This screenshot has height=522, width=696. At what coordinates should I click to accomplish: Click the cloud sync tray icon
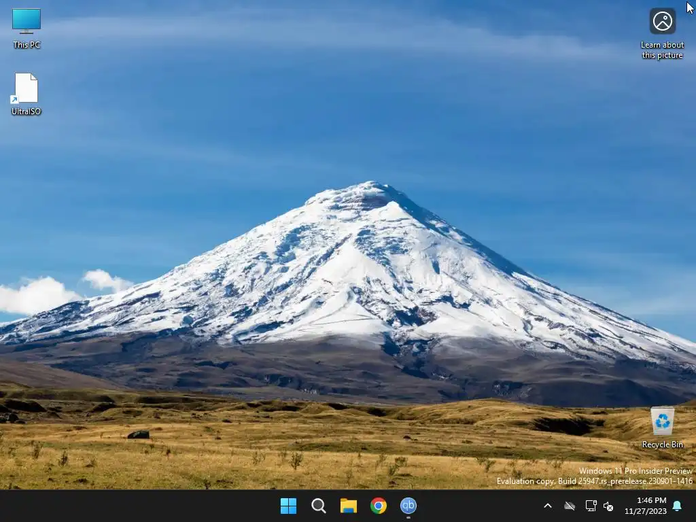click(x=570, y=506)
